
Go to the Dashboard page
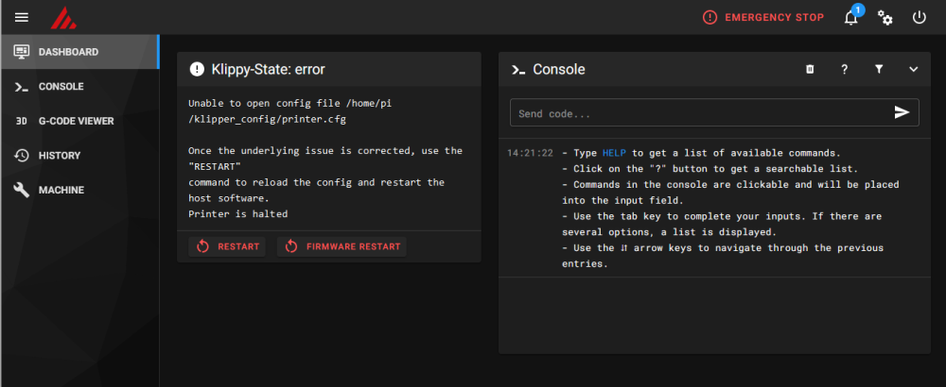point(68,52)
